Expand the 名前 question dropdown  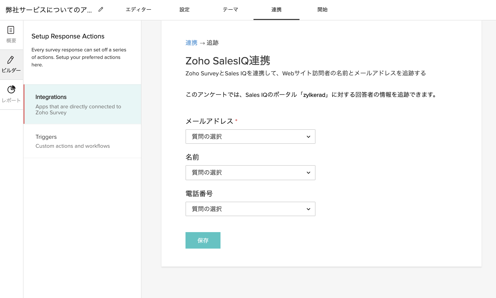(x=250, y=173)
